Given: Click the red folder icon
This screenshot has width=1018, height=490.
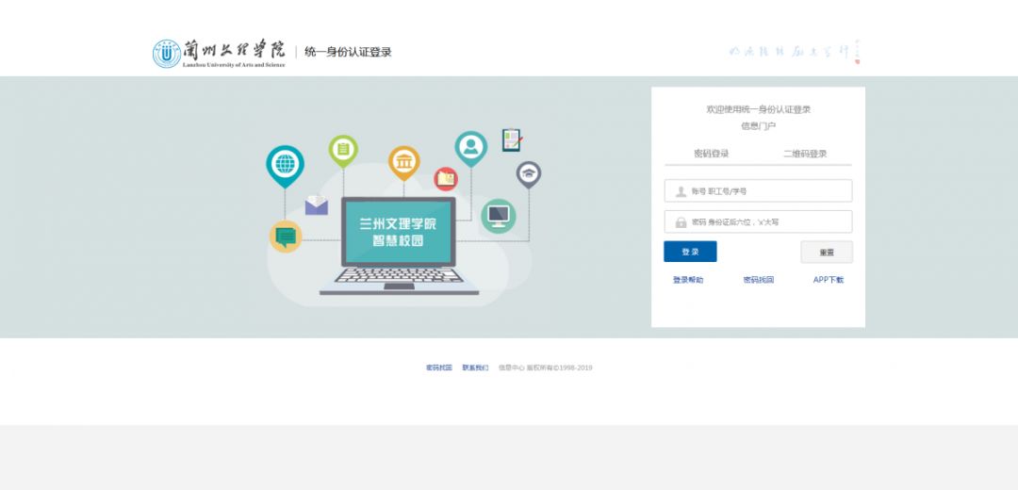Looking at the screenshot, I should click(x=446, y=178).
